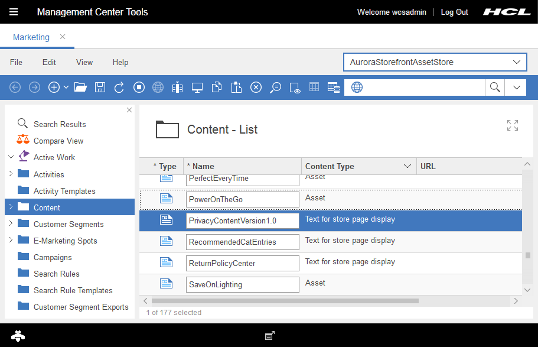Open the hamburger menu in header
The width and height of the screenshot is (538, 347).
click(x=14, y=12)
